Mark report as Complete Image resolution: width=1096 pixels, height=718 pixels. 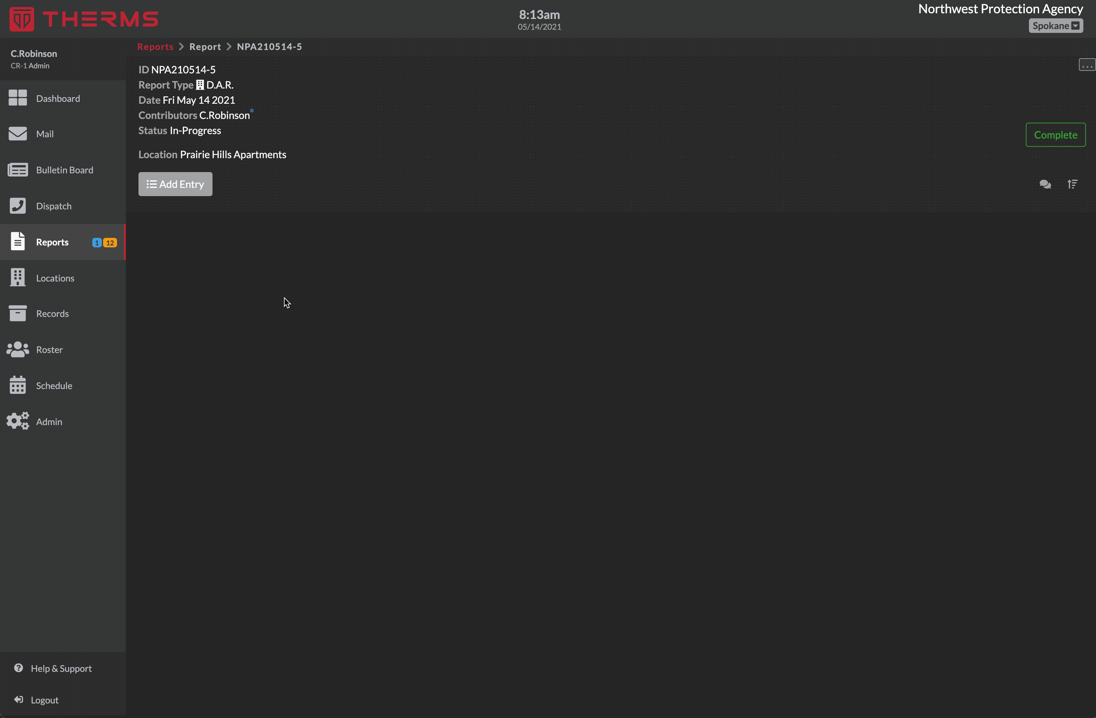point(1055,135)
